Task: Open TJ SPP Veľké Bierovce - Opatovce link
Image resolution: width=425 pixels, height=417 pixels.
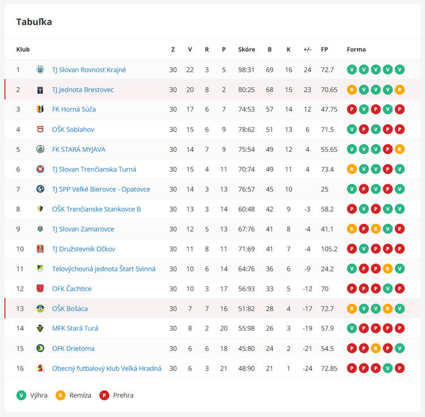Action: pyautogui.click(x=101, y=189)
